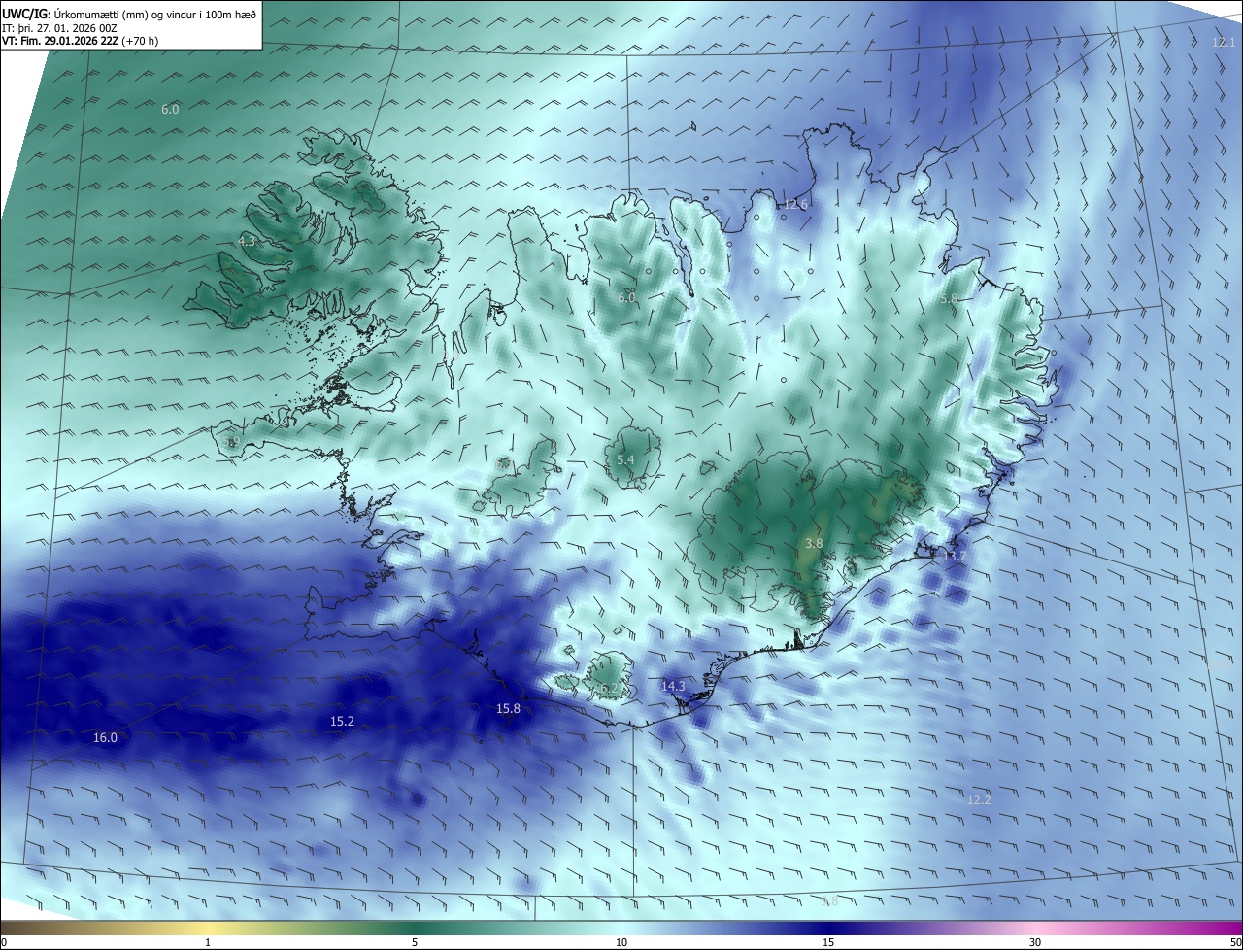1243x950 pixels.
Task: Click the 5.4 value inside the glacier outline
Action: (x=625, y=460)
